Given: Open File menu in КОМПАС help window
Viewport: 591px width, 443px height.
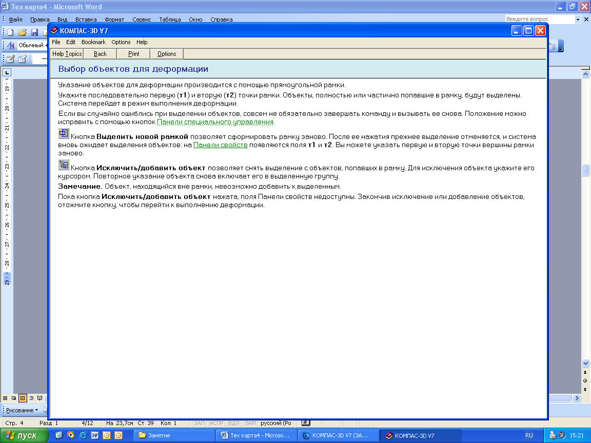Looking at the screenshot, I should point(56,42).
